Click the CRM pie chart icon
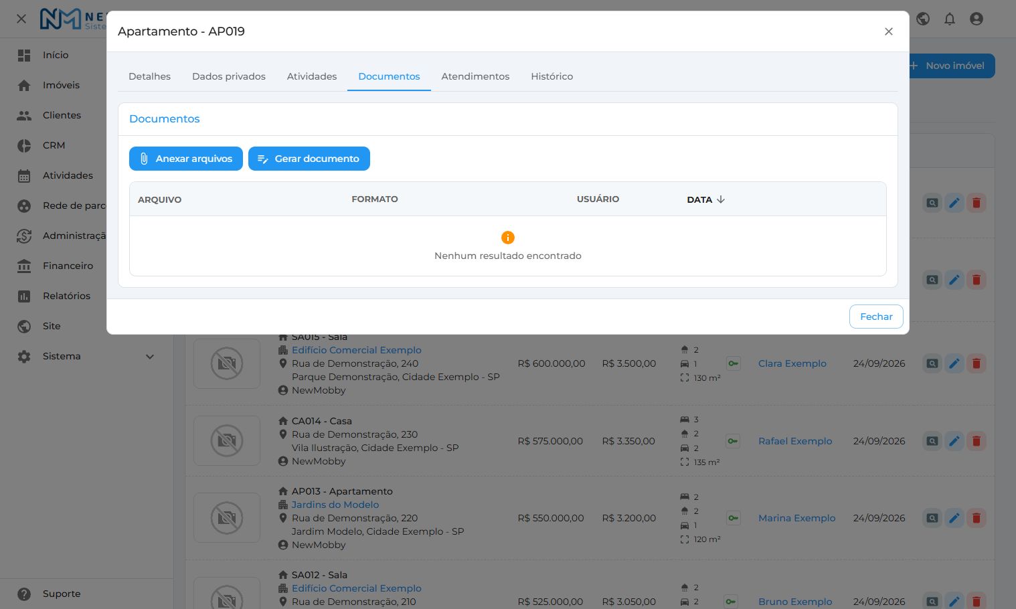The image size is (1016, 609). click(x=24, y=146)
